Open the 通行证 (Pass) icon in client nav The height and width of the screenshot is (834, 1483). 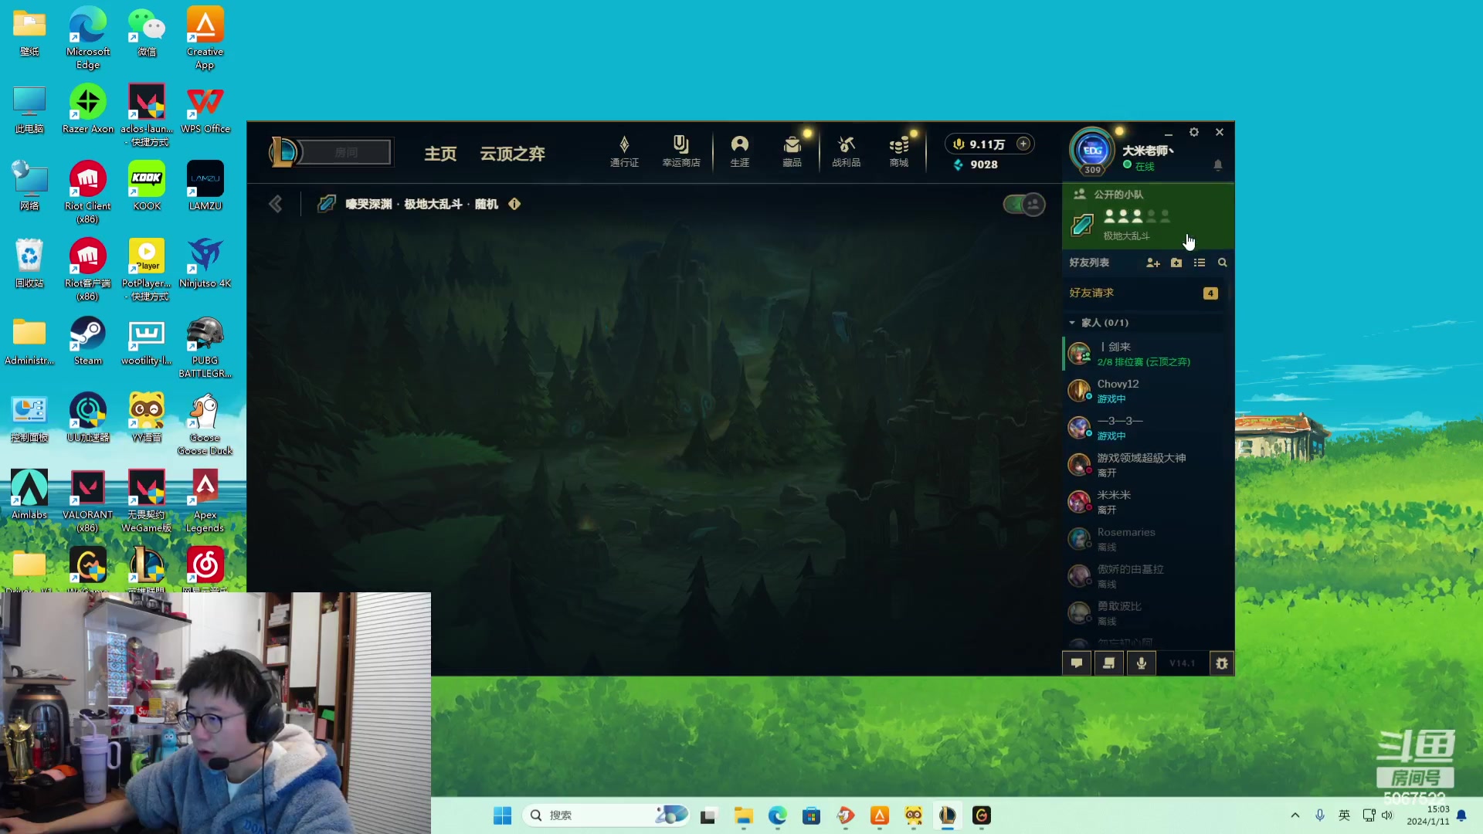click(624, 151)
